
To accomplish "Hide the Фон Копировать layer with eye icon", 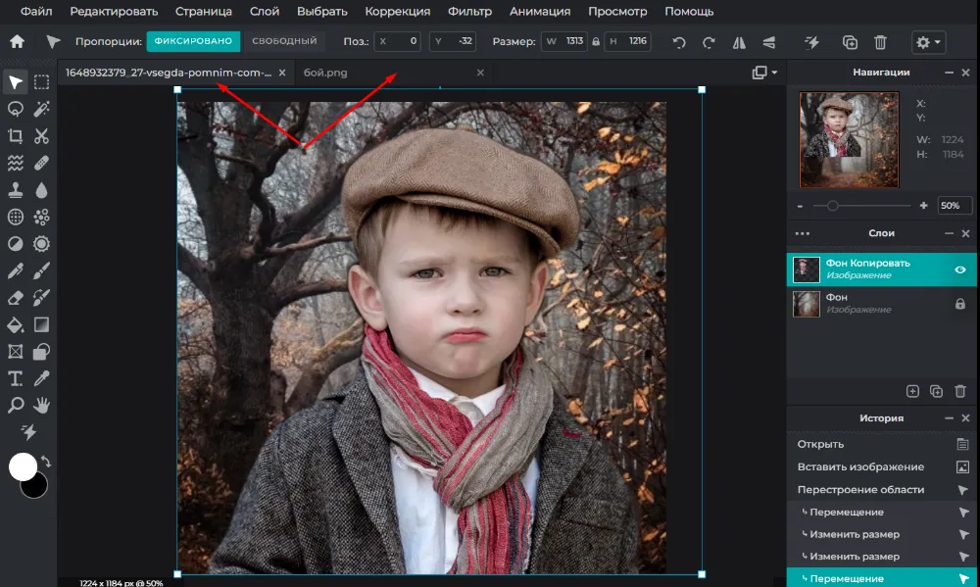I will [960, 269].
